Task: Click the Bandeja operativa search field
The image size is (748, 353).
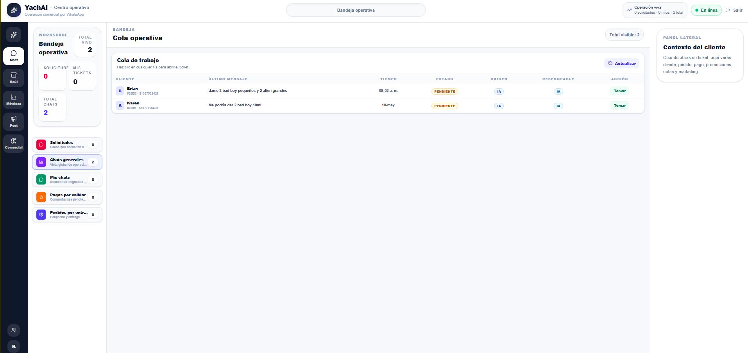Action: point(356,10)
